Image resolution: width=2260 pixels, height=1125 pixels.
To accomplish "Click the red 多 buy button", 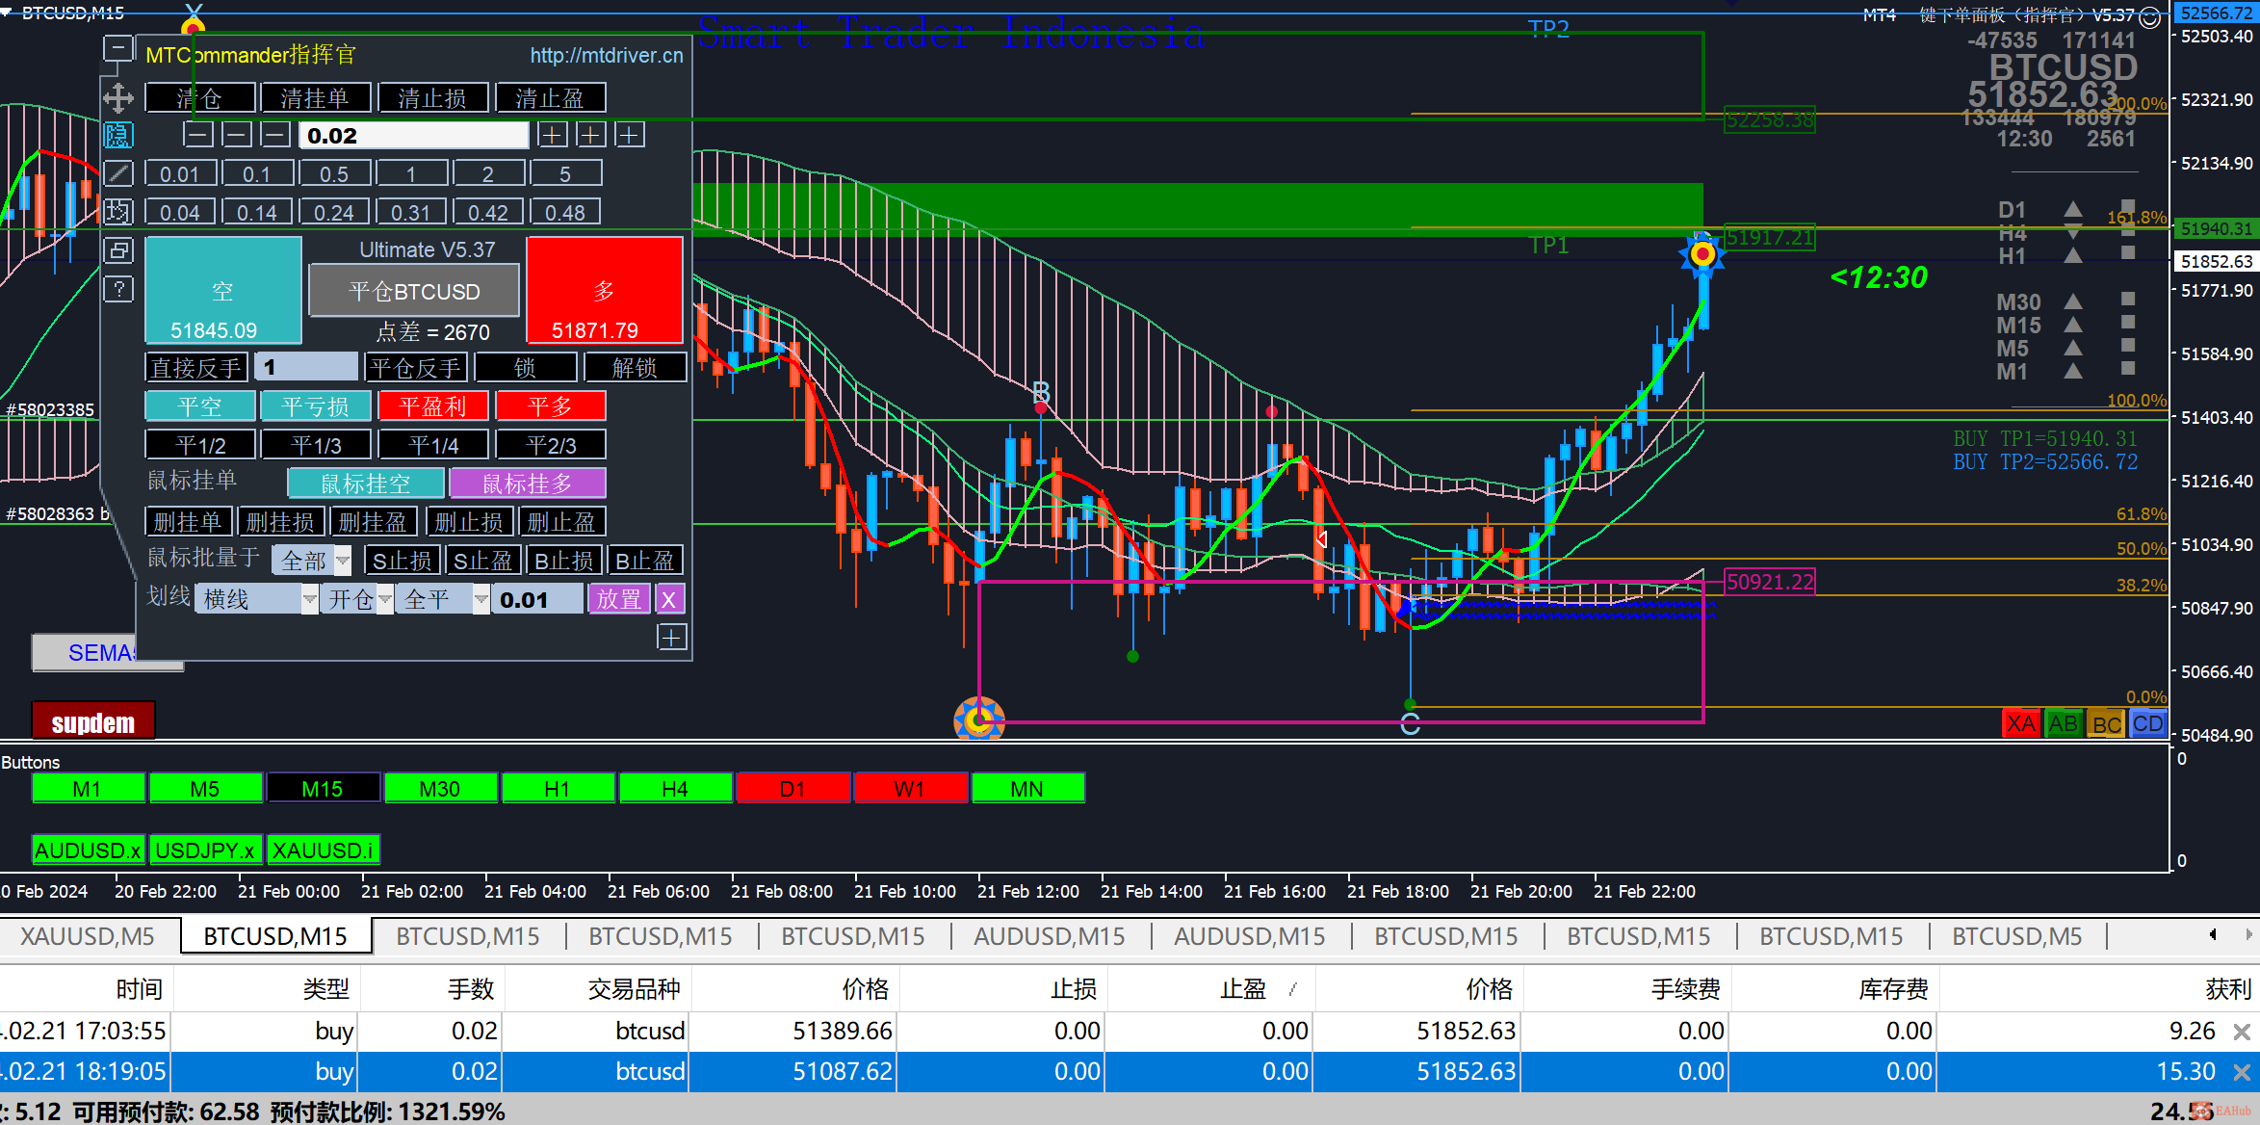I will coord(604,291).
